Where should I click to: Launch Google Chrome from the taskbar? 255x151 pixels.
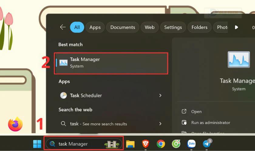[161, 144]
